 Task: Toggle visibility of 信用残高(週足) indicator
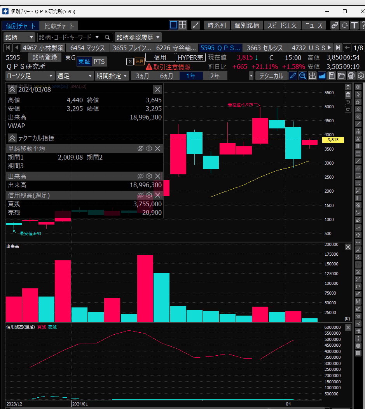[x=140, y=195]
